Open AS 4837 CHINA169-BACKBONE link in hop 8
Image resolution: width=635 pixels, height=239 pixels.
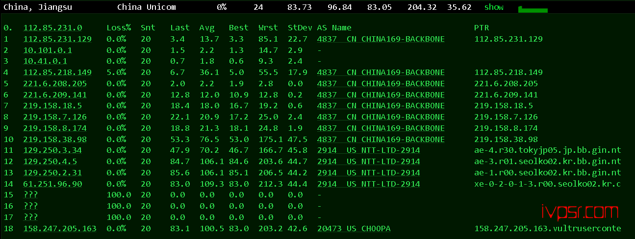pyautogui.click(x=381, y=117)
